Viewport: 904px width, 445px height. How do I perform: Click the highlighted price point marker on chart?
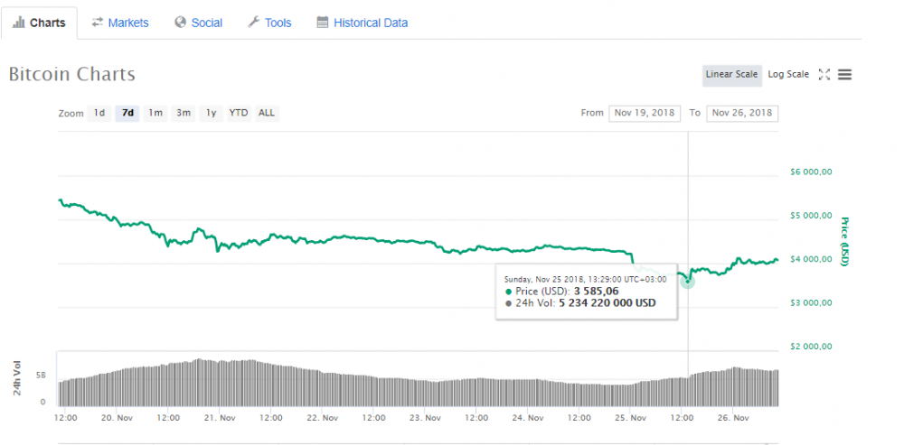(687, 281)
